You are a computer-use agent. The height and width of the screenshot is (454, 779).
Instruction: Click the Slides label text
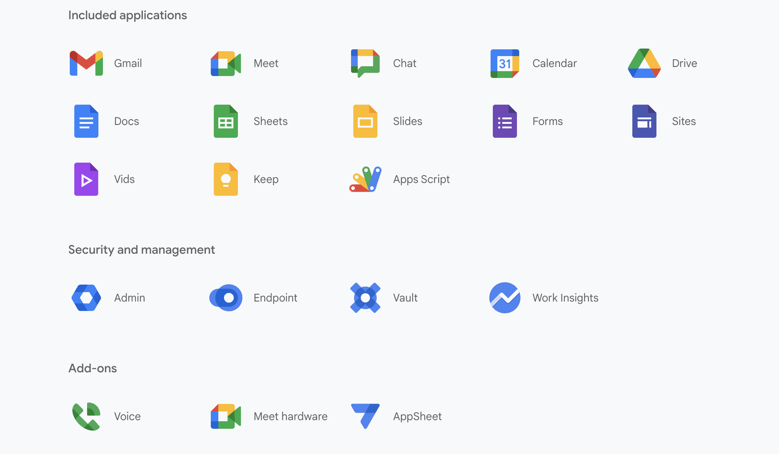click(408, 121)
